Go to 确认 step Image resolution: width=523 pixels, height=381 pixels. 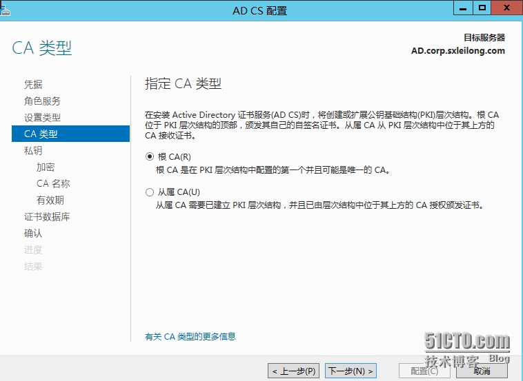[33, 234]
